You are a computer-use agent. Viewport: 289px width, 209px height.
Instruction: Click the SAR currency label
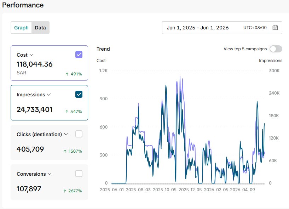tap(21, 73)
